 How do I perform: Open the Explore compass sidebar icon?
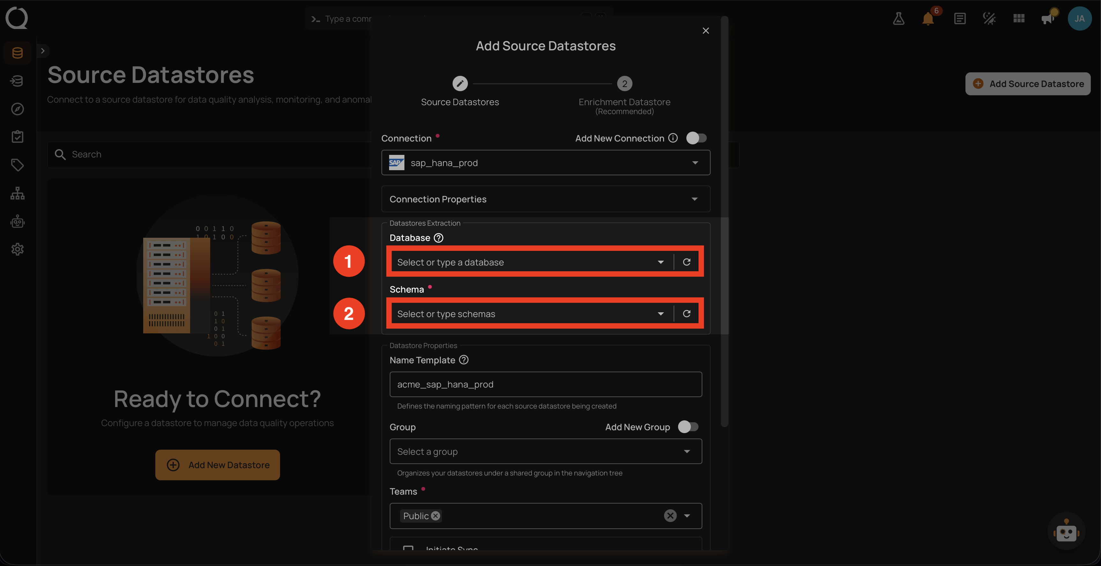(x=17, y=109)
